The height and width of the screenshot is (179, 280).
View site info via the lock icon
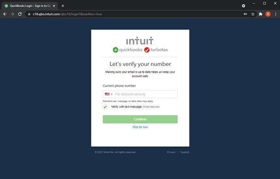tap(29, 14)
